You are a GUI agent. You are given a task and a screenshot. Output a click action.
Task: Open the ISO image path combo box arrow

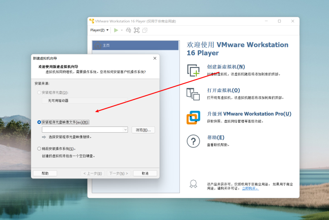coord(125,130)
